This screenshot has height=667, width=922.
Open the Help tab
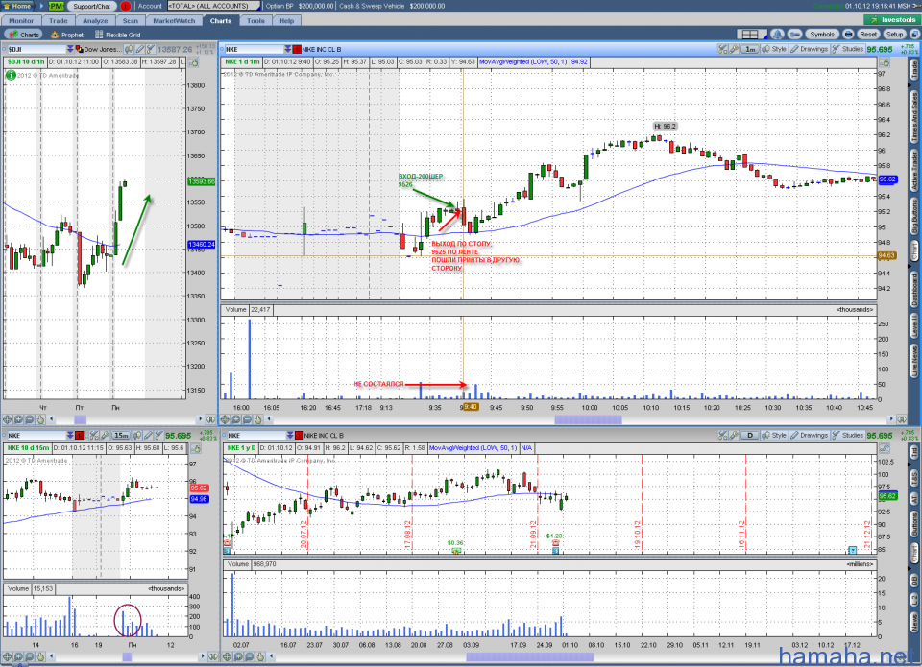click(287, 20)
